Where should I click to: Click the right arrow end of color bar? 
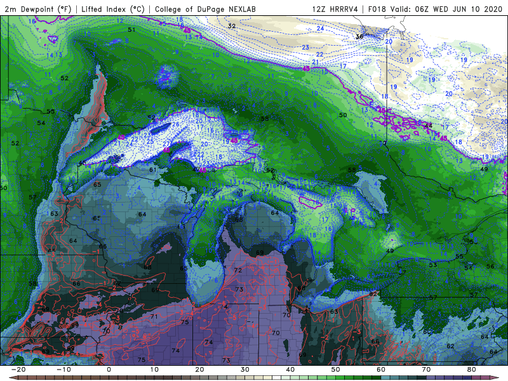495,378
